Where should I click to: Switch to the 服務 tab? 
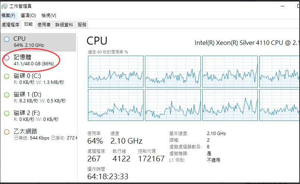(82, 25)
